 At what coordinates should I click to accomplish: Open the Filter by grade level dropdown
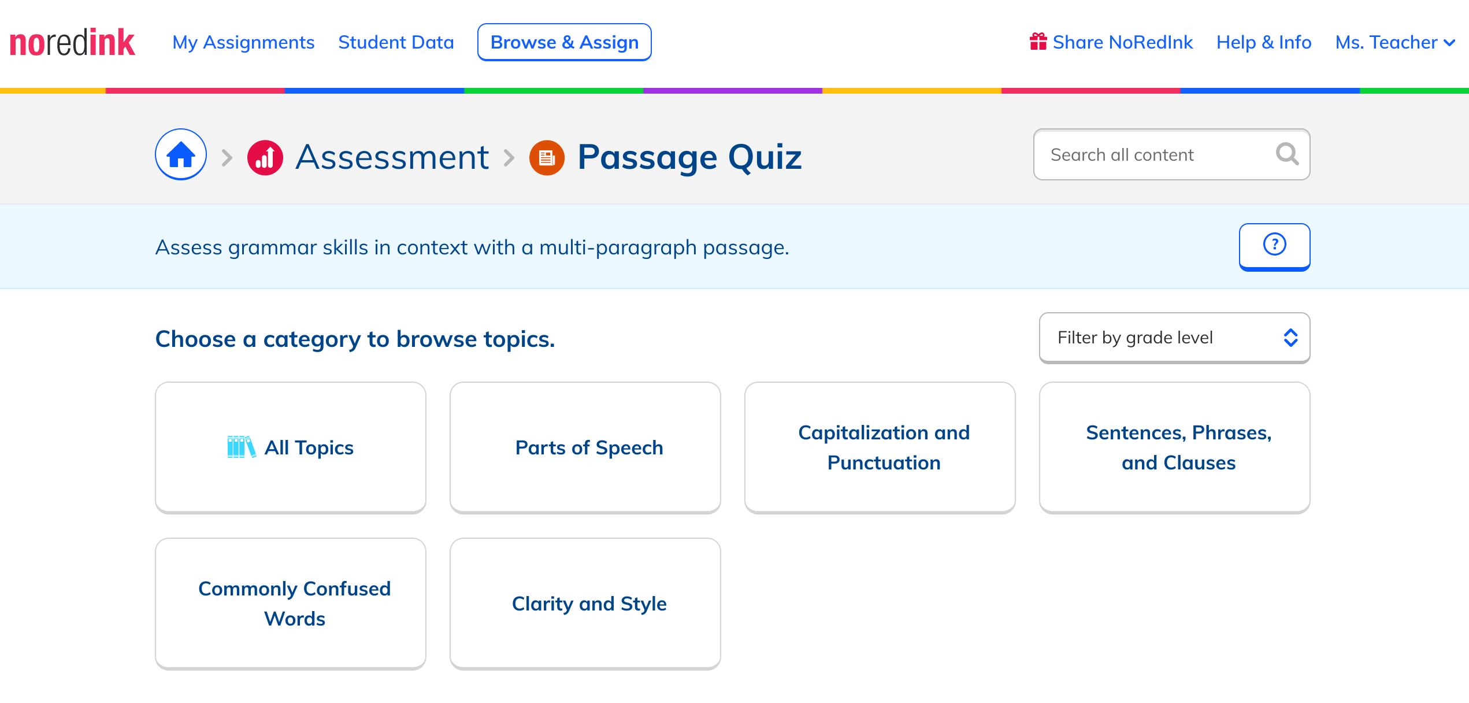(1174, 338)
